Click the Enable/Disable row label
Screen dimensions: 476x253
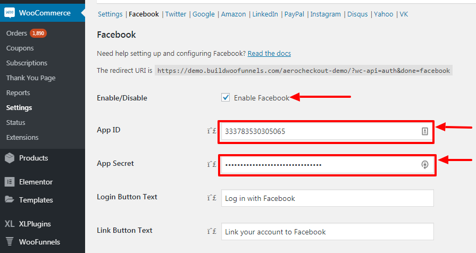tap(122, 98)
